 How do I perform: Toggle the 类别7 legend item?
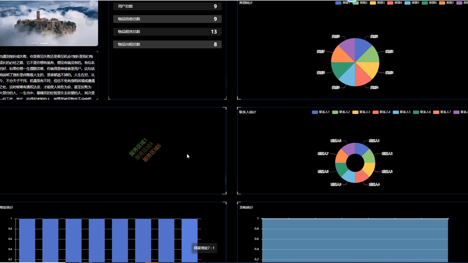(447, 3)
